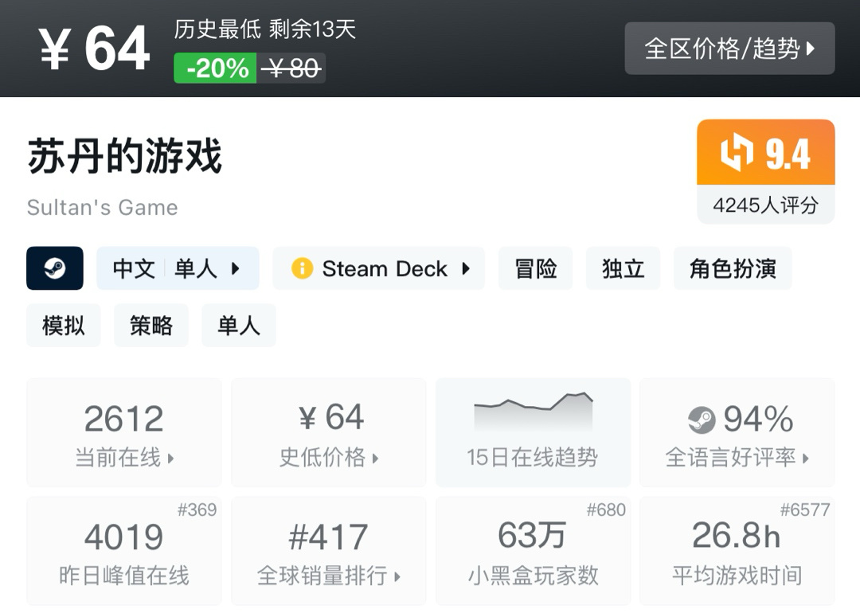Click the 苏丹的游戏 game title
This screenshot has height=613, width=860.
point(124,156)
